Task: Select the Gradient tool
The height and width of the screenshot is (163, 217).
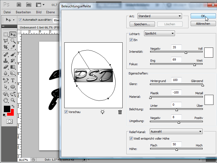Action: click(13, 67)
